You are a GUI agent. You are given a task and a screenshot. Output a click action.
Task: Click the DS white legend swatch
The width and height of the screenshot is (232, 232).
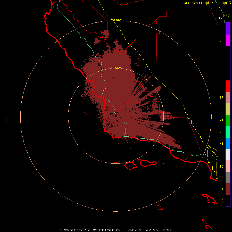228,155
